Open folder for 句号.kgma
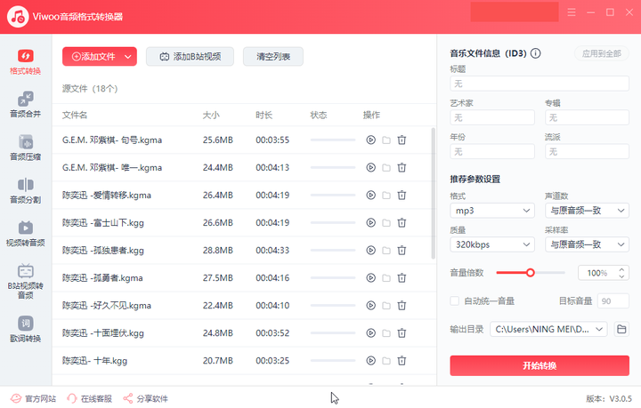 pos(386,140)
